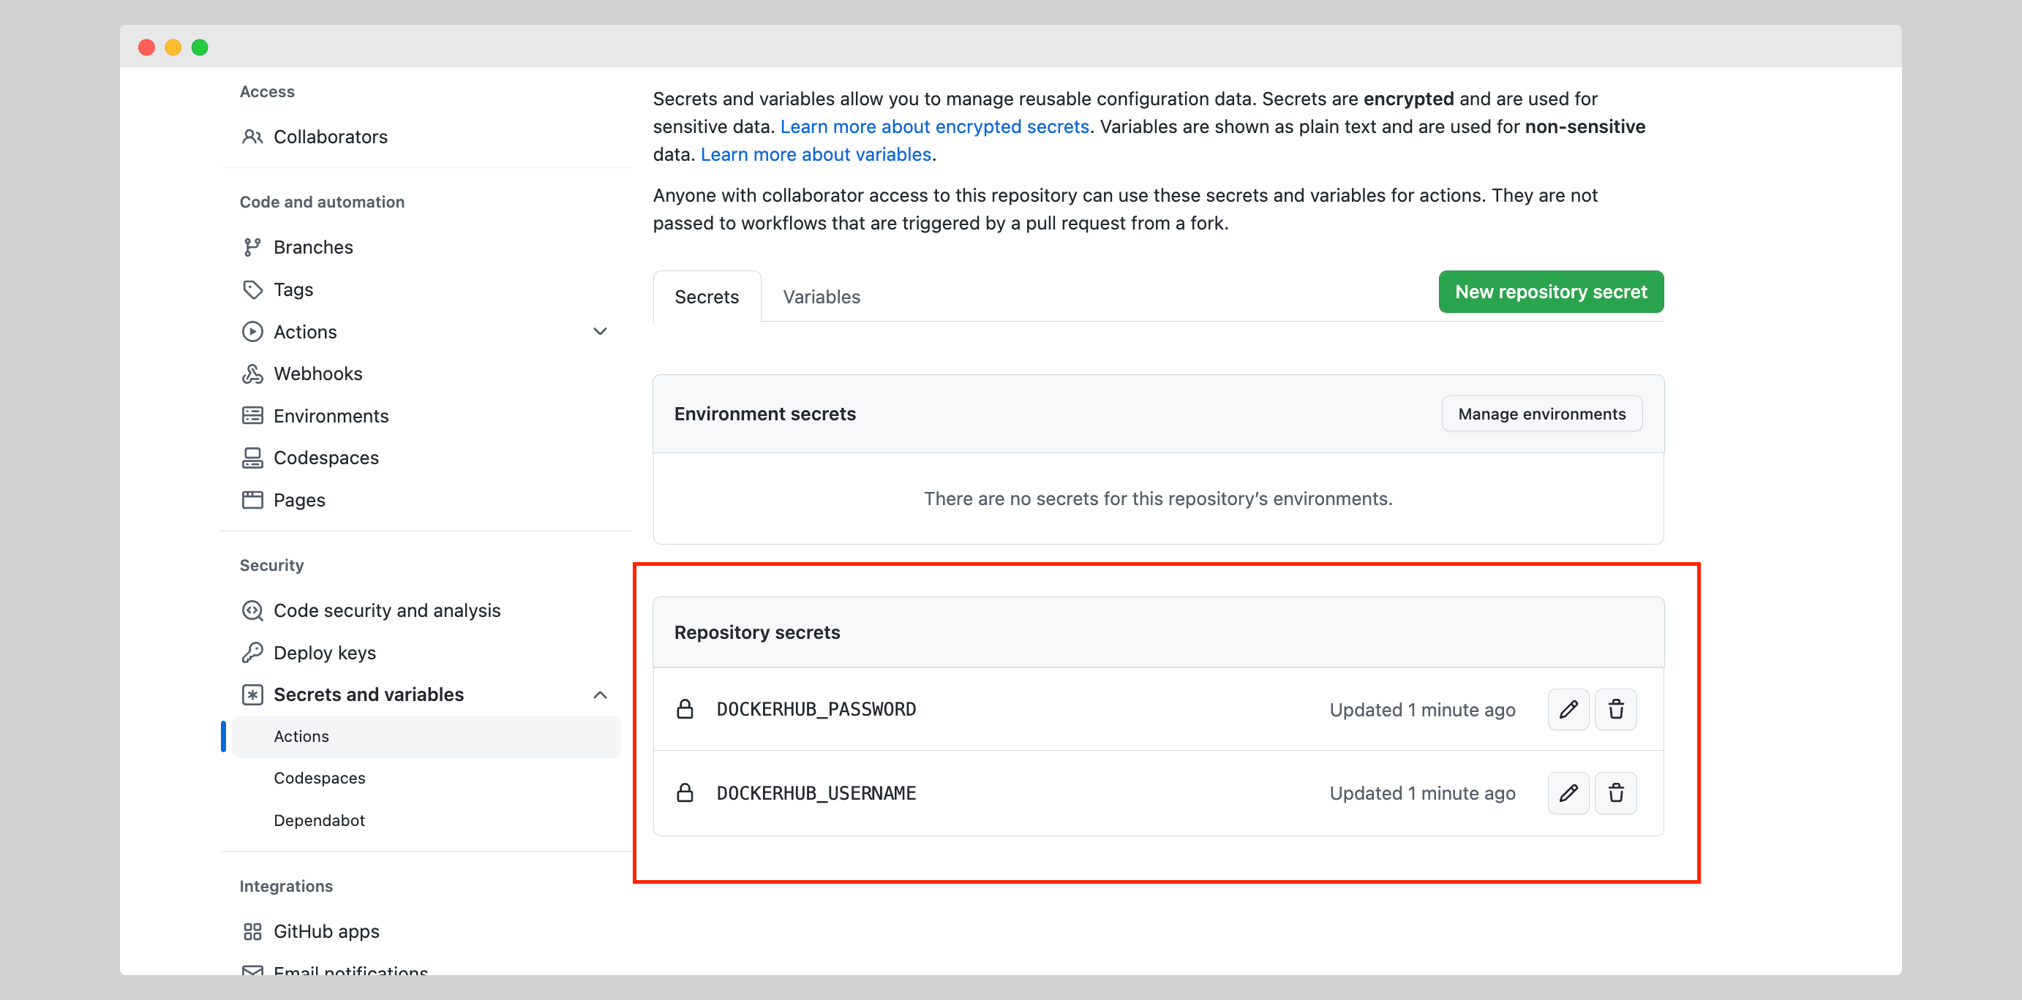Expand the Actions section chevron
The height and width of the screenshot is (1000, 2022).
[x=600, y=332]
